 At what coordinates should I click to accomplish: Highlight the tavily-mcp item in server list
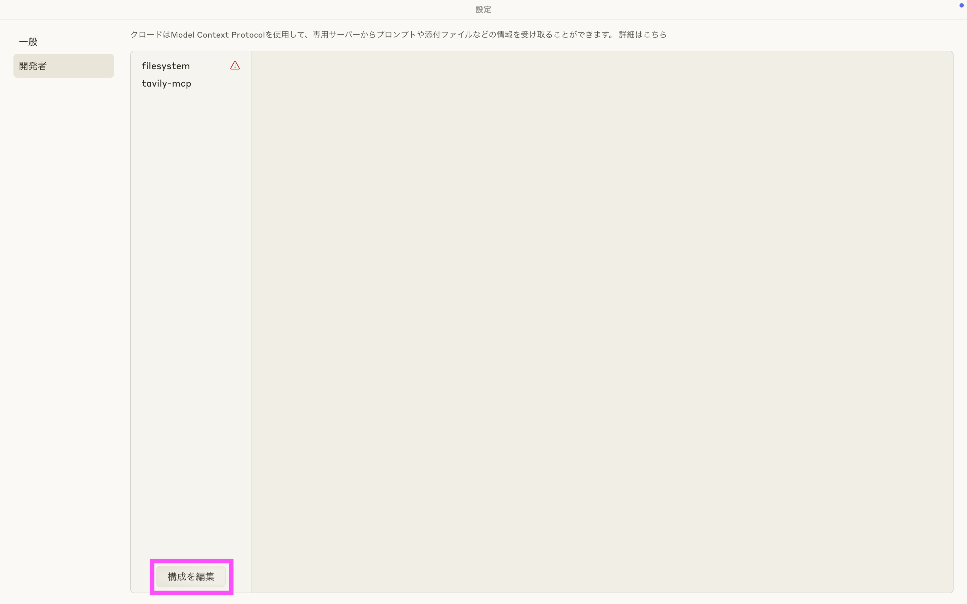point(167,84)
